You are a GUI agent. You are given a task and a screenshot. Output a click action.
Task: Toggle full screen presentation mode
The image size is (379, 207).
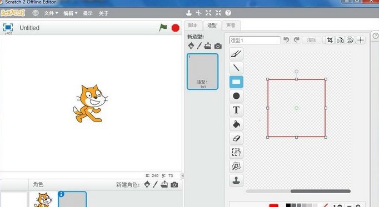point(8,27)
